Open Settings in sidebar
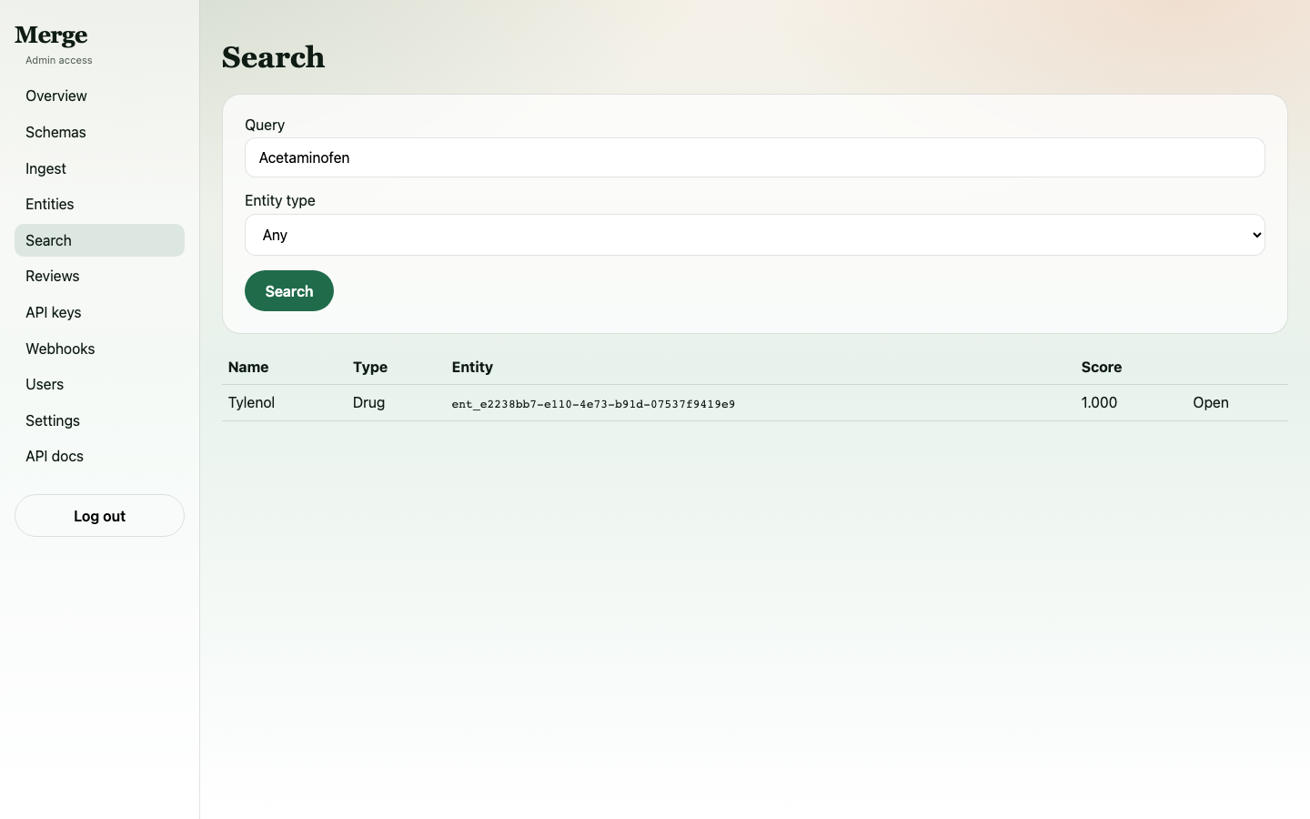Screen dimensions: 1310x819 99,420
